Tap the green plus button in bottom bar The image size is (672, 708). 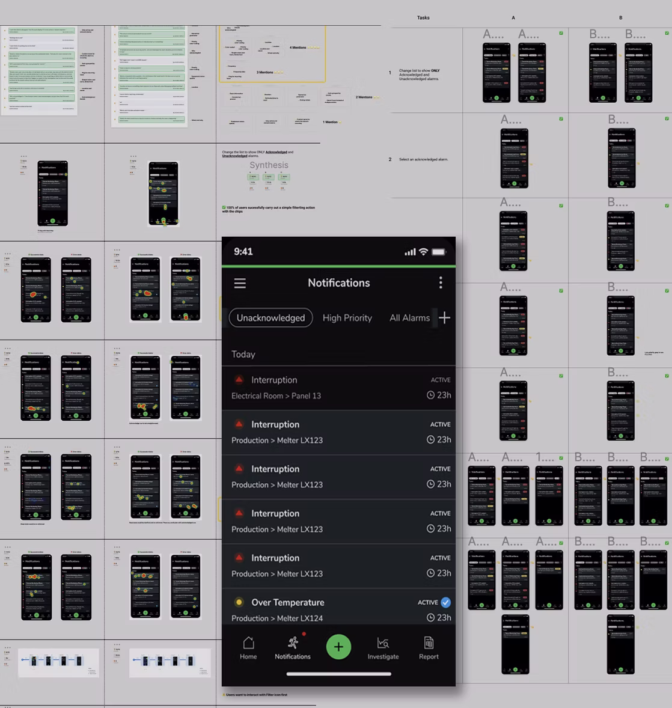[x=339, y=647]
